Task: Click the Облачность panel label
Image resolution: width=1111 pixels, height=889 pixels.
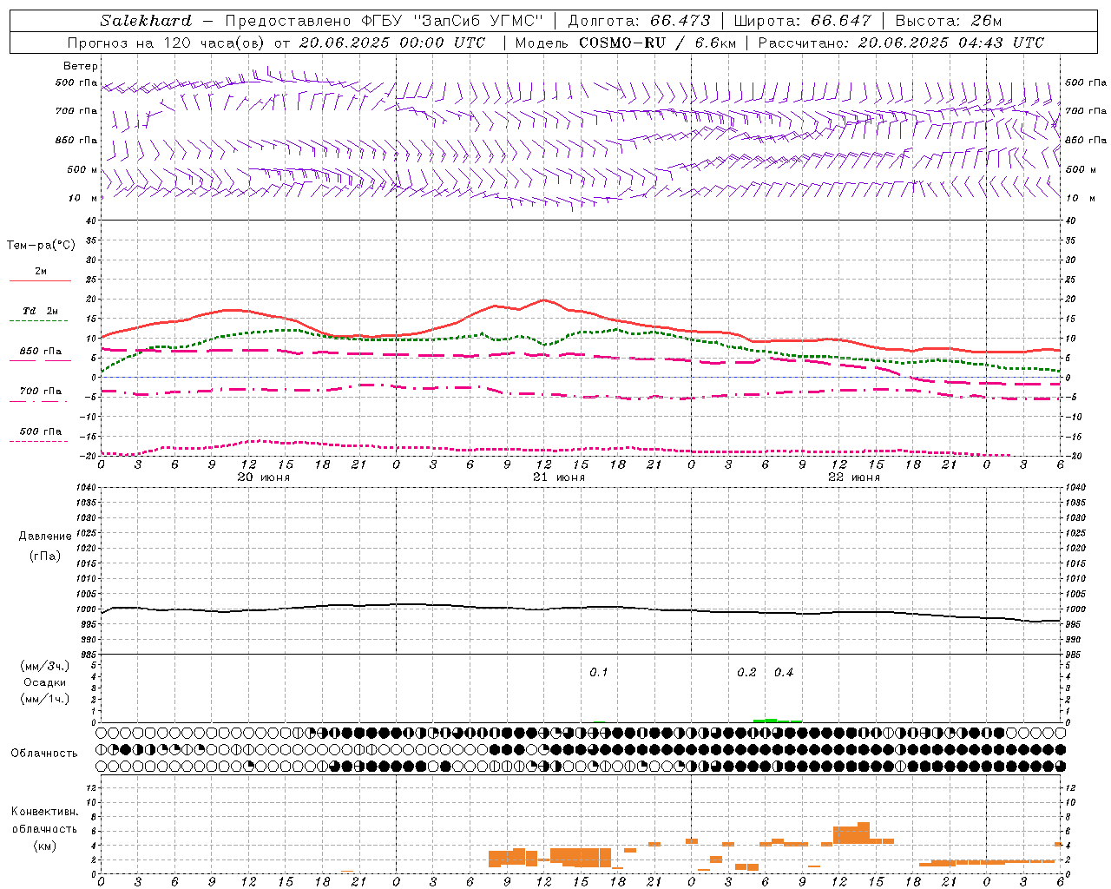Action: click(44, 754)
